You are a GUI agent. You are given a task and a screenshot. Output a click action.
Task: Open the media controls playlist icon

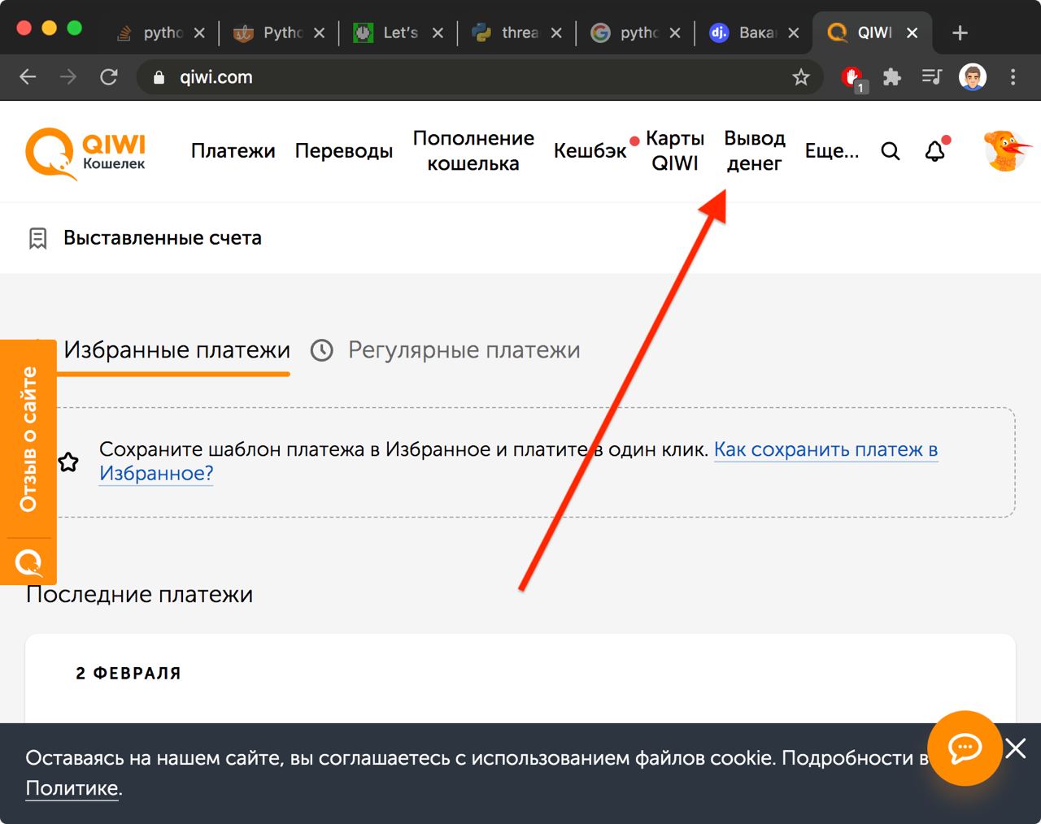tap(932, 77)
